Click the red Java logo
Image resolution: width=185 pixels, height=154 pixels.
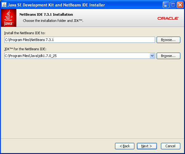(x=9, y=18)
